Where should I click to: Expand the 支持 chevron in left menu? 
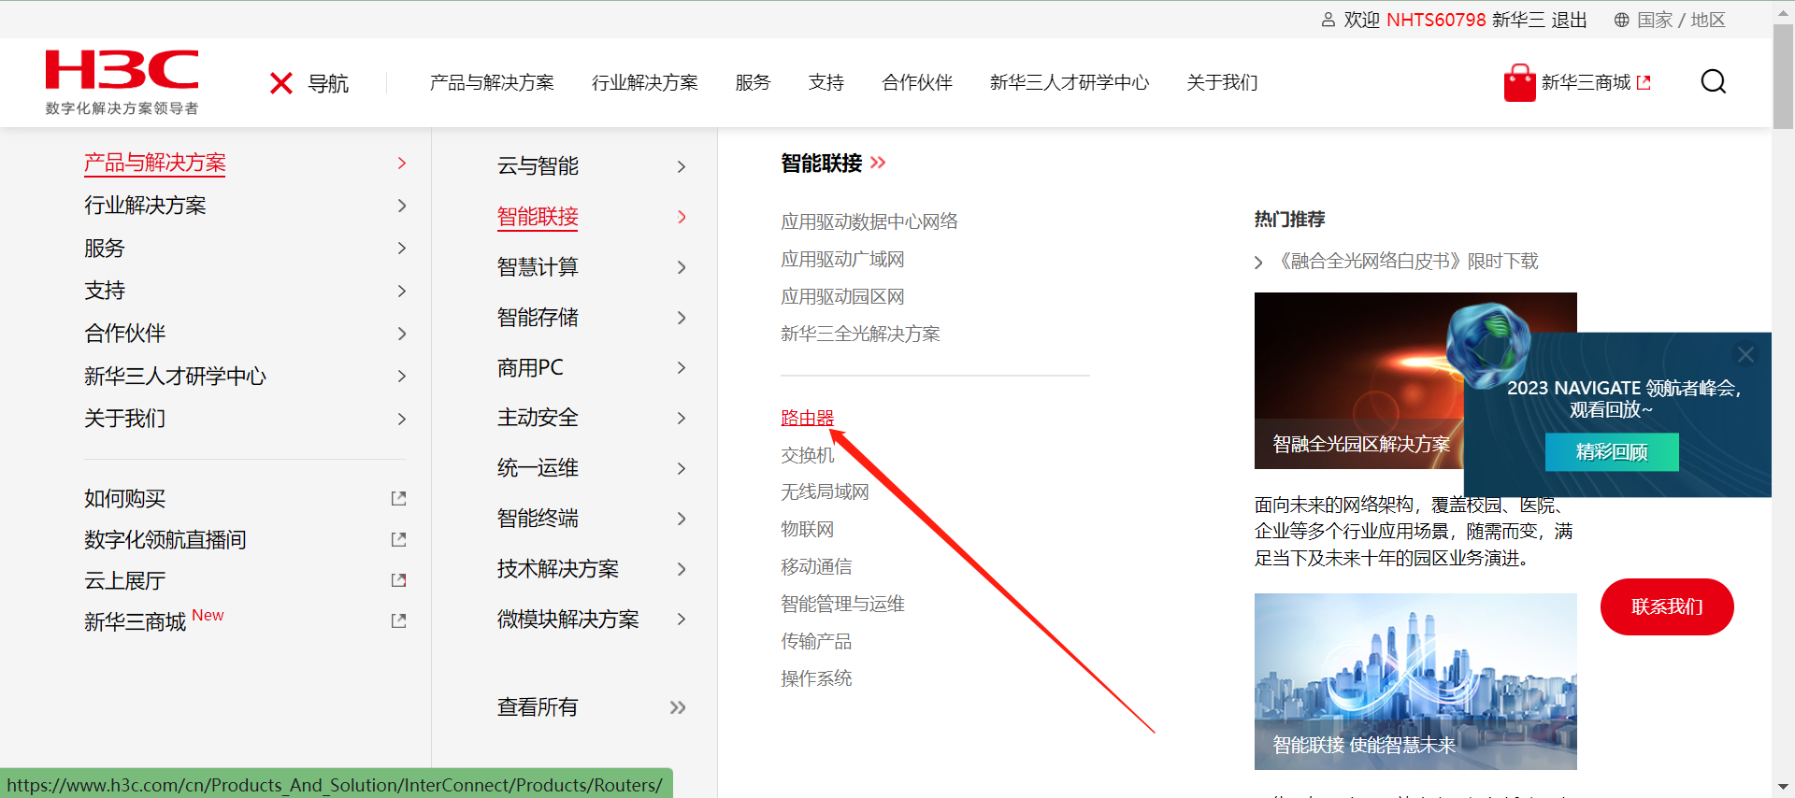click(x=402, y=291)
